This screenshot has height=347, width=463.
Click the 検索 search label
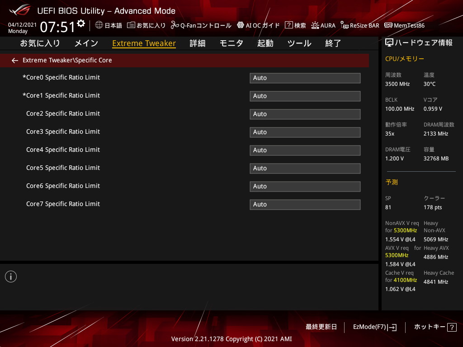tap(300, 25)
